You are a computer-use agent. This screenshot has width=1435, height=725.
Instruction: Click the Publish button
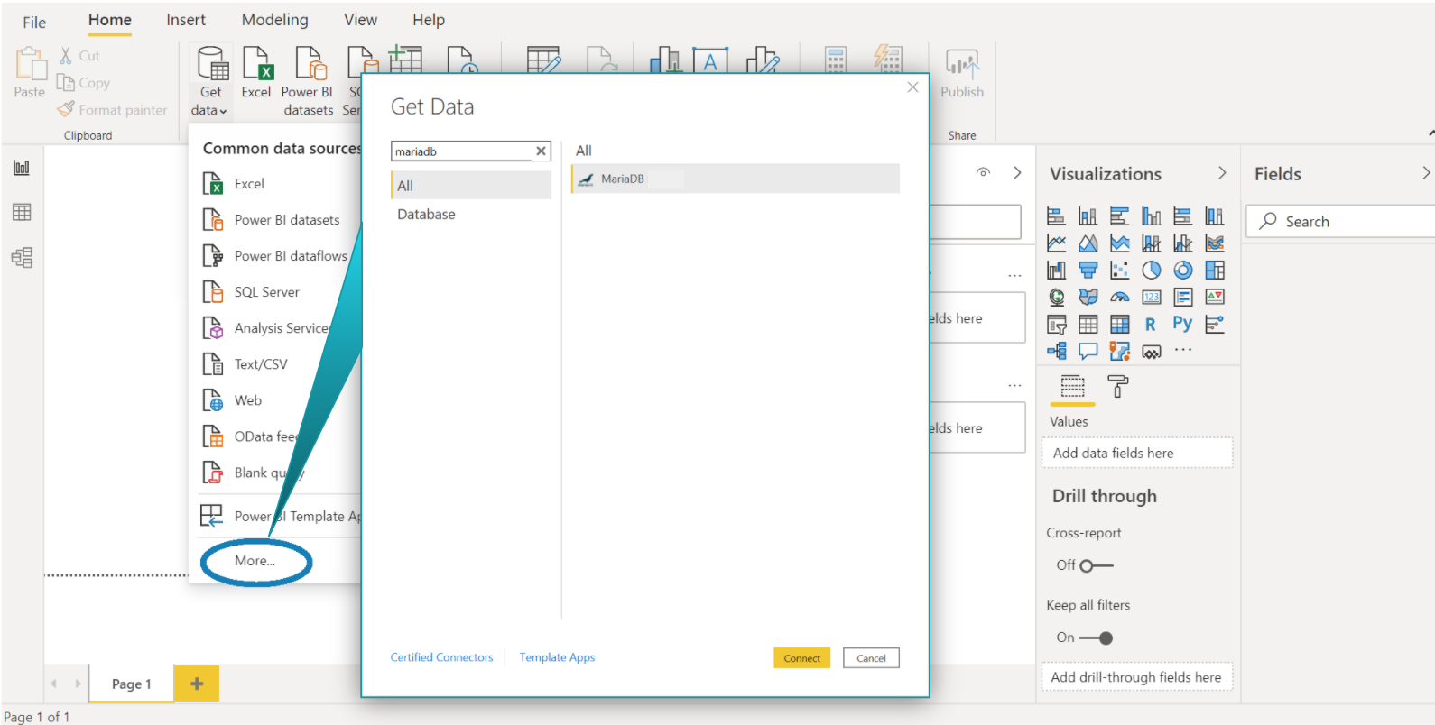point(962,73)
